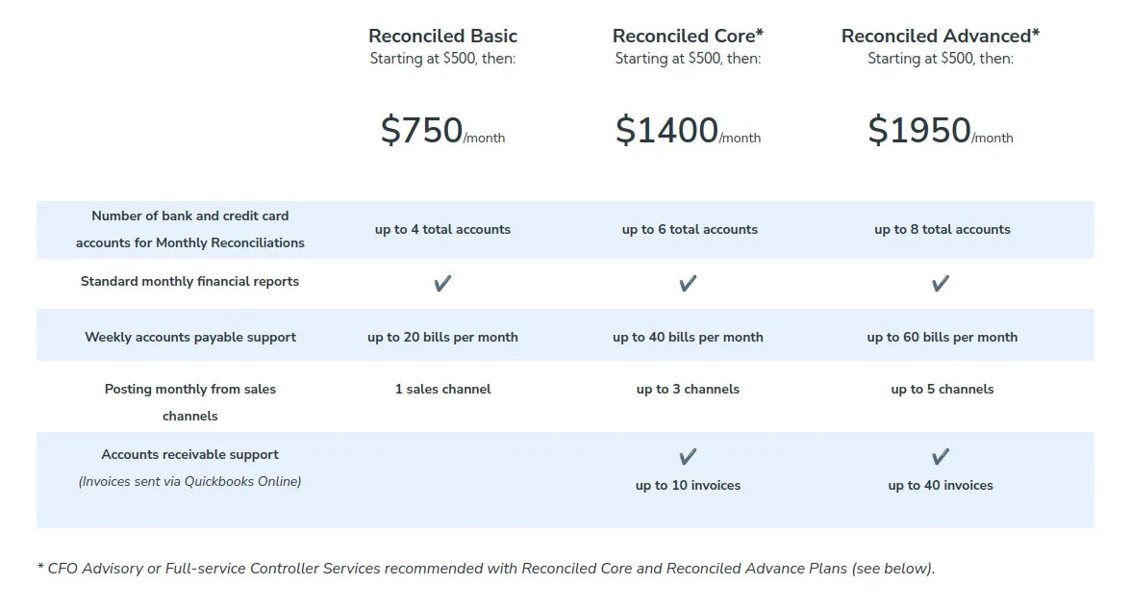Viewport: 1130px width, 610px height.
Task: Click Core plan's financial reports checkmark
Action: [688, 283]
